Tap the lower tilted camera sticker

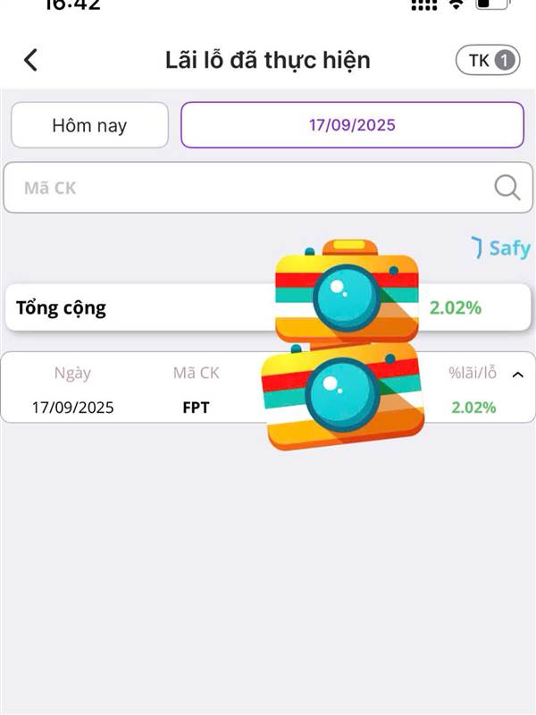tap(344, 396)
